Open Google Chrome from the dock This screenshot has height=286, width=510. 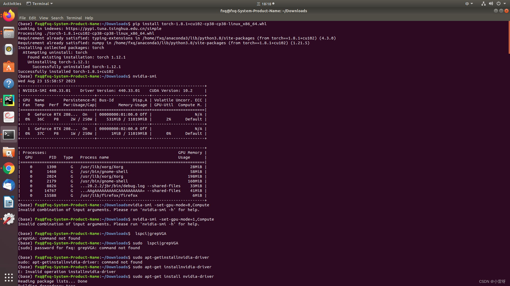pyautogui.click(x=9, y=168)
